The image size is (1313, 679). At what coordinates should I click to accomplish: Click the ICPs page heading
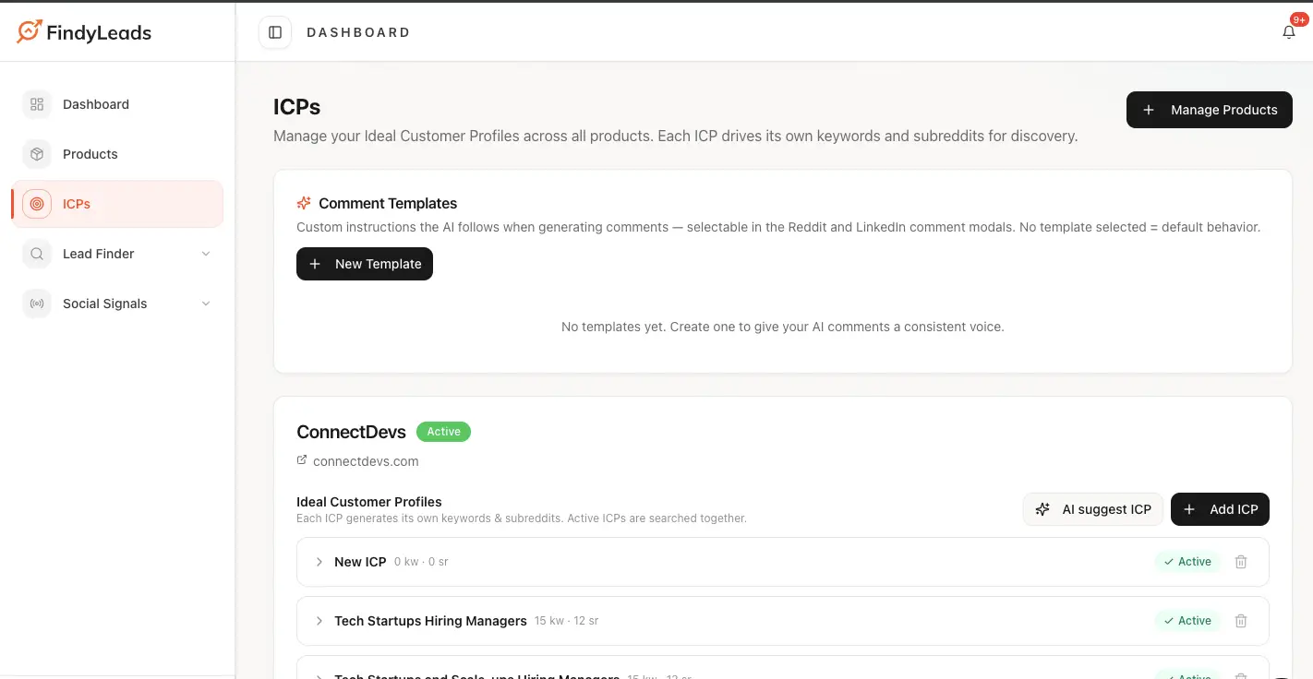click(x=296, y=107)
